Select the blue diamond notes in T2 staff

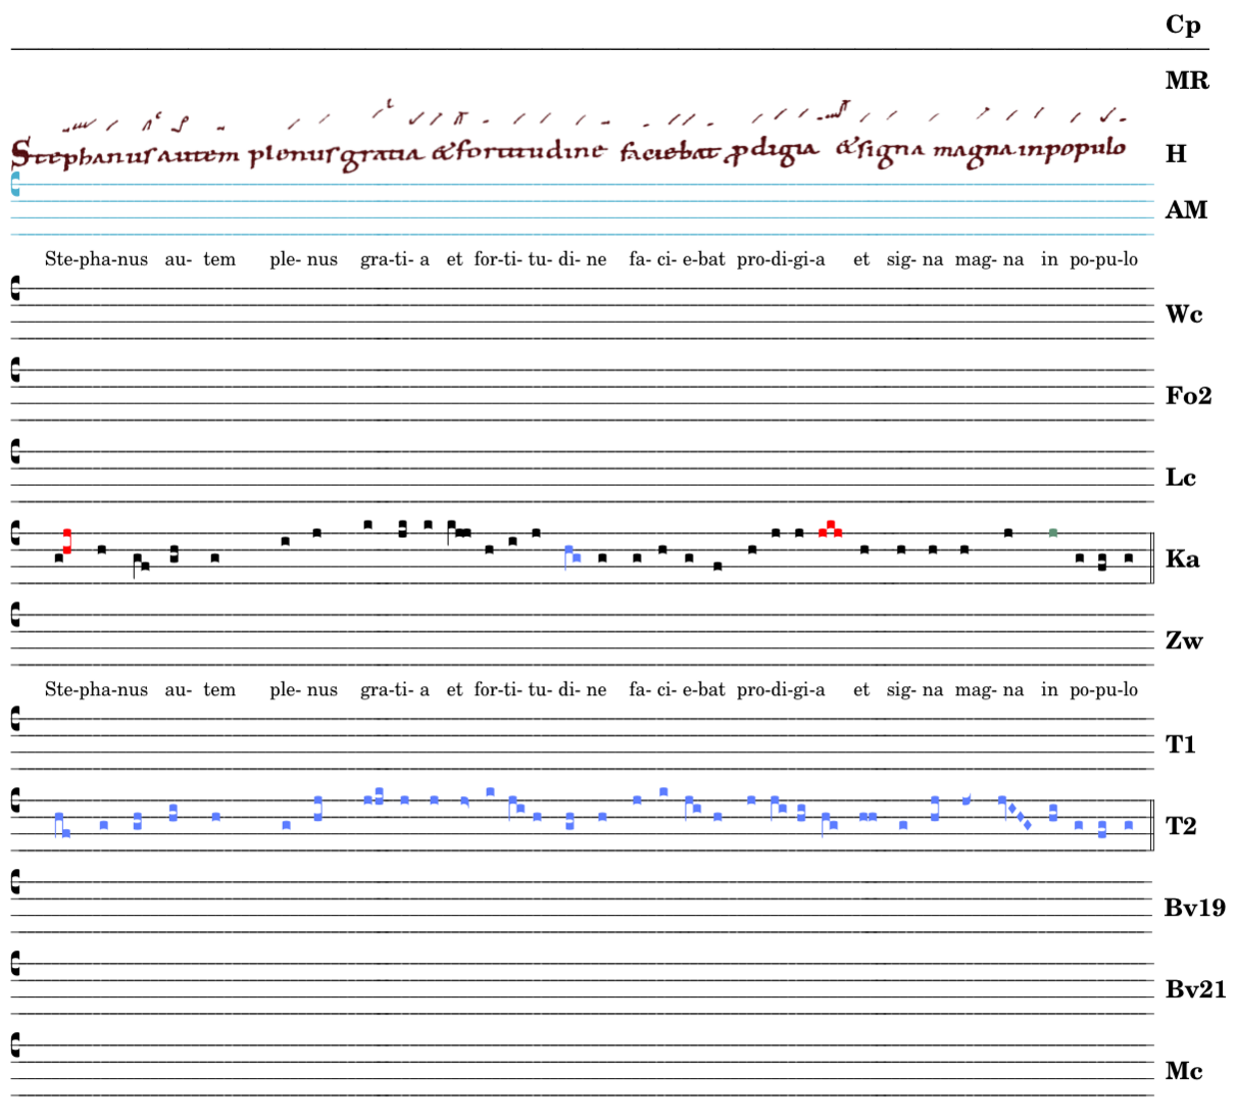pos(1020,817)
